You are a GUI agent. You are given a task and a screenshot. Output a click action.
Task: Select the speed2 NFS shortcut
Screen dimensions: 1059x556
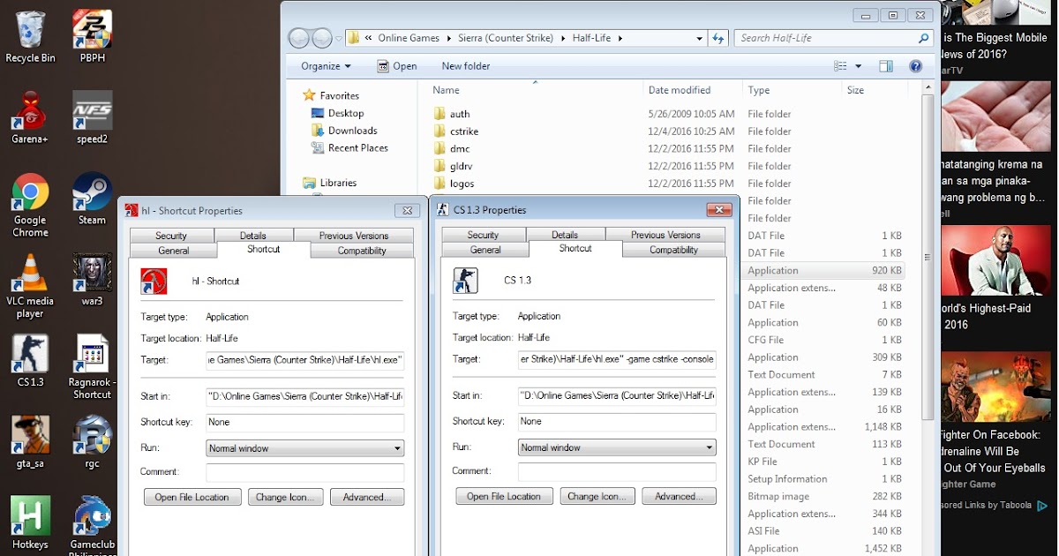click(x=92, y=117)
